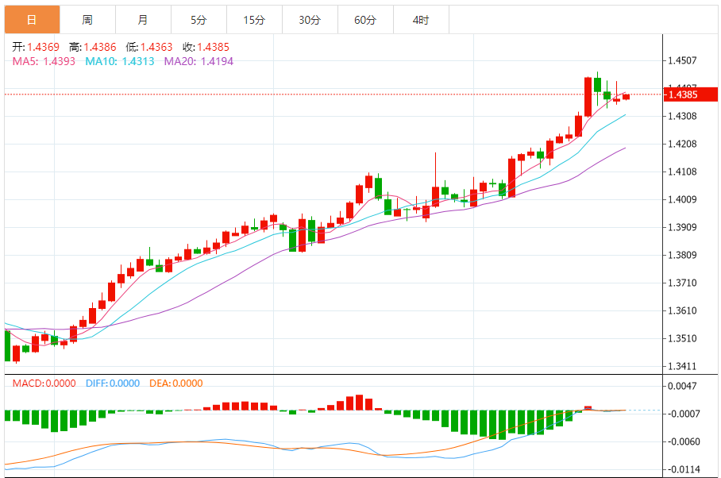Click the MA10: 1.4313 legend label

120,61
